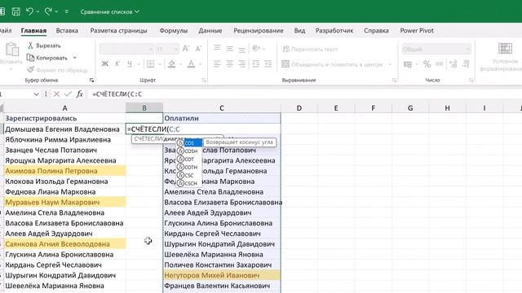Click the comma style 000 icon

[440, 63]
